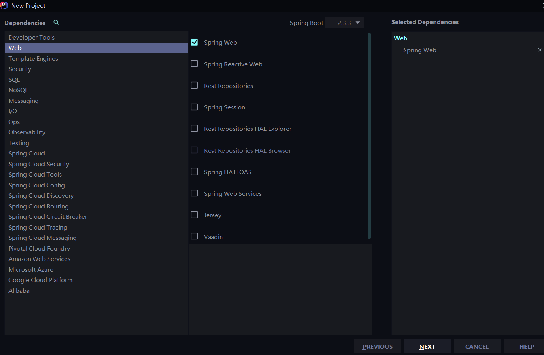Viewport: 544px width, 355px height.
Task: Open the Template Engines category
Action: click(x=96, y=58)
